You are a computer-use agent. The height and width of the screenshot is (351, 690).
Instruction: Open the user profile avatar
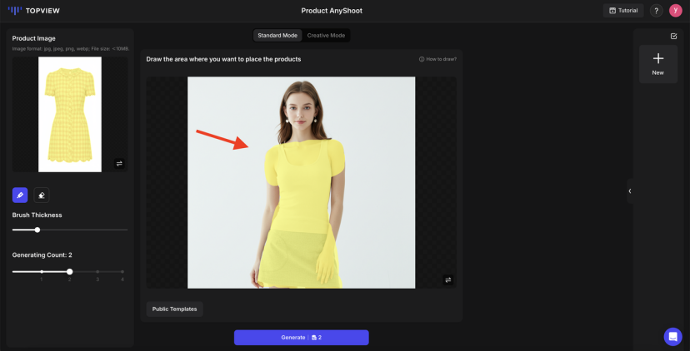[x=676, y=11]
